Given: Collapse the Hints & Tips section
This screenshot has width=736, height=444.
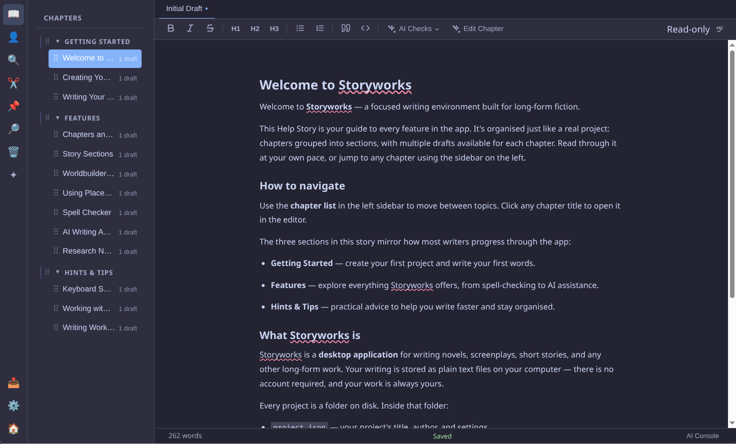Looking at the screenshot, I should click(58, 272).
